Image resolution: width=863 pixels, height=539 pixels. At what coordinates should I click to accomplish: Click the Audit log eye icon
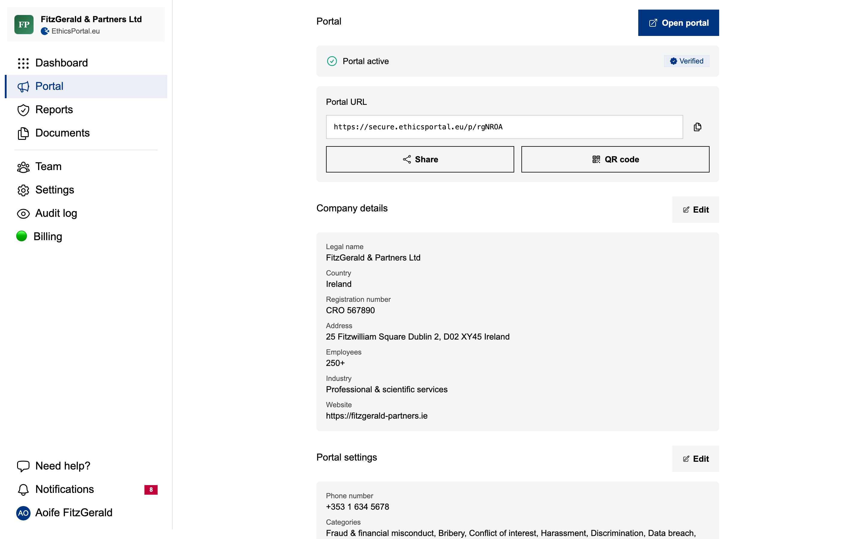23,214
